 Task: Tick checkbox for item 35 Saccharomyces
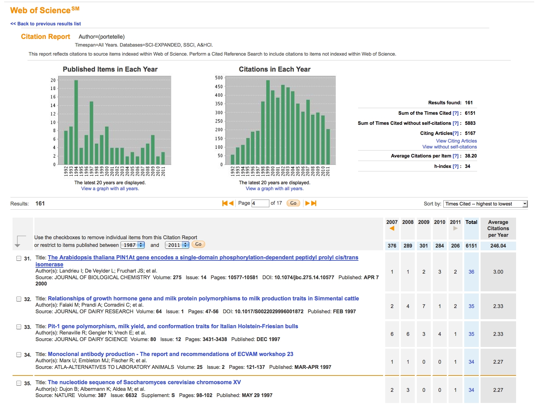pos(19,383)
